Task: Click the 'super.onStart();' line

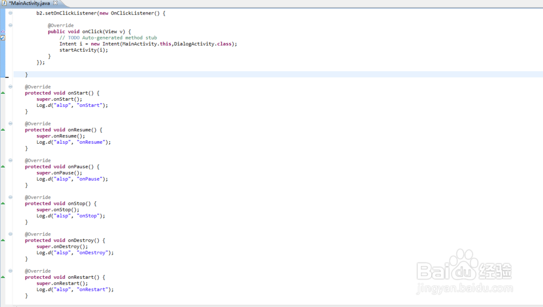Action: pyautogui.click(x=59, y=99)
